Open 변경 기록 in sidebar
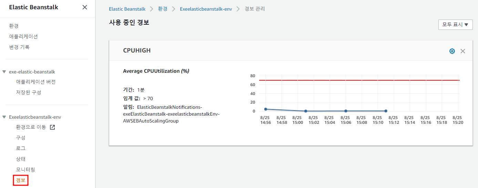 (x=19, y=47)
